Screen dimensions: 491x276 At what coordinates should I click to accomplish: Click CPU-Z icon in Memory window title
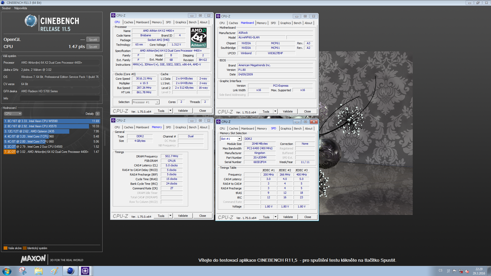tap(113, 120)
